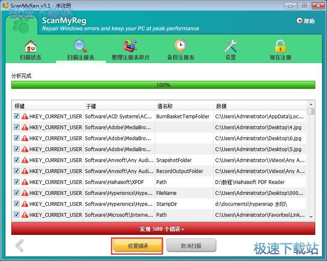Switch to the 扫描注册表 tab label
Image resolution: width=327 pixels, height=261 pixels.
pos(81,57)
